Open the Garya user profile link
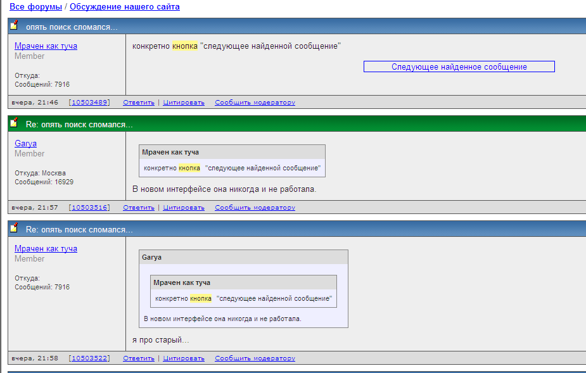The height and width of the screenshot is (373, 586). click(x=25, y=144)
